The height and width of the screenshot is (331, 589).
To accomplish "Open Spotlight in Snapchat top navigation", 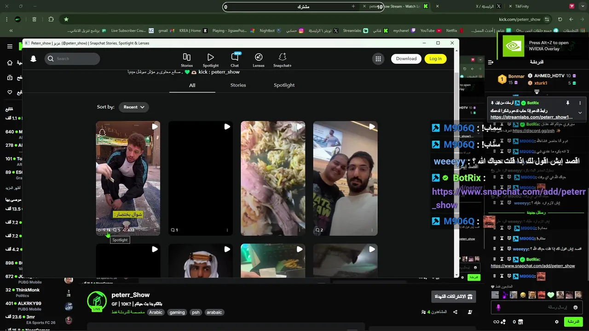I will (211, 60).
